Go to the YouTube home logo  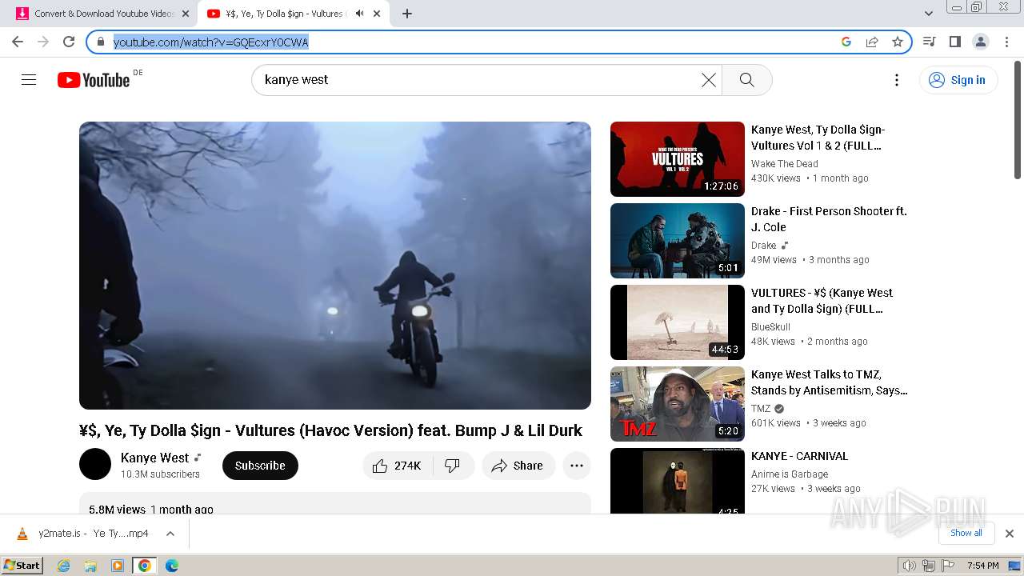click(94, 80)
